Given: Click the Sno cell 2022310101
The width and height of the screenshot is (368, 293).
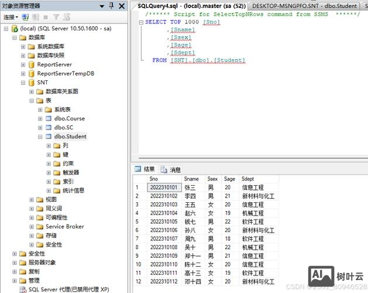Looking at the screenshot, I should click(x=163, y=188).
